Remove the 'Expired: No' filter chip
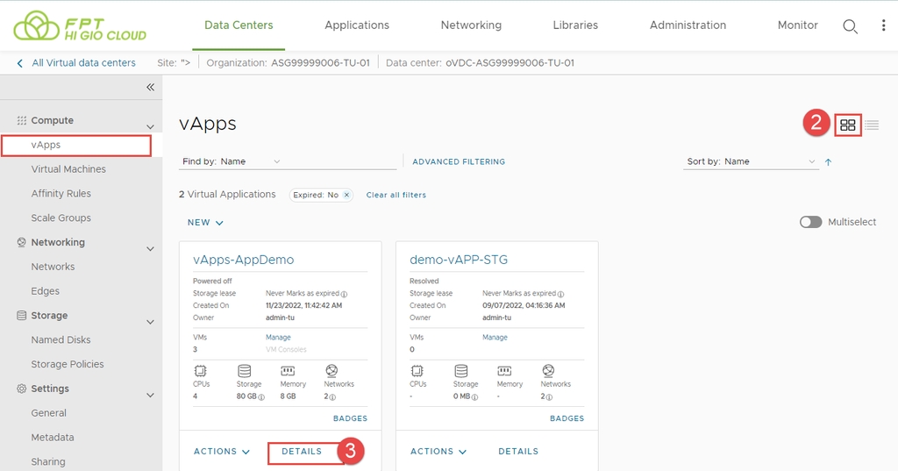 346,195
